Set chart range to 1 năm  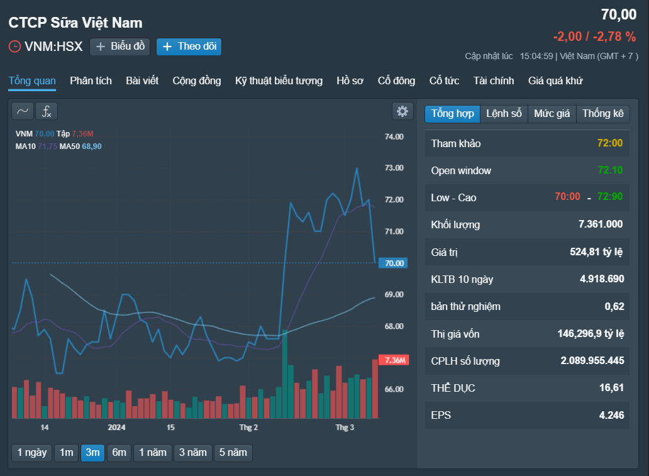[153, 453]
